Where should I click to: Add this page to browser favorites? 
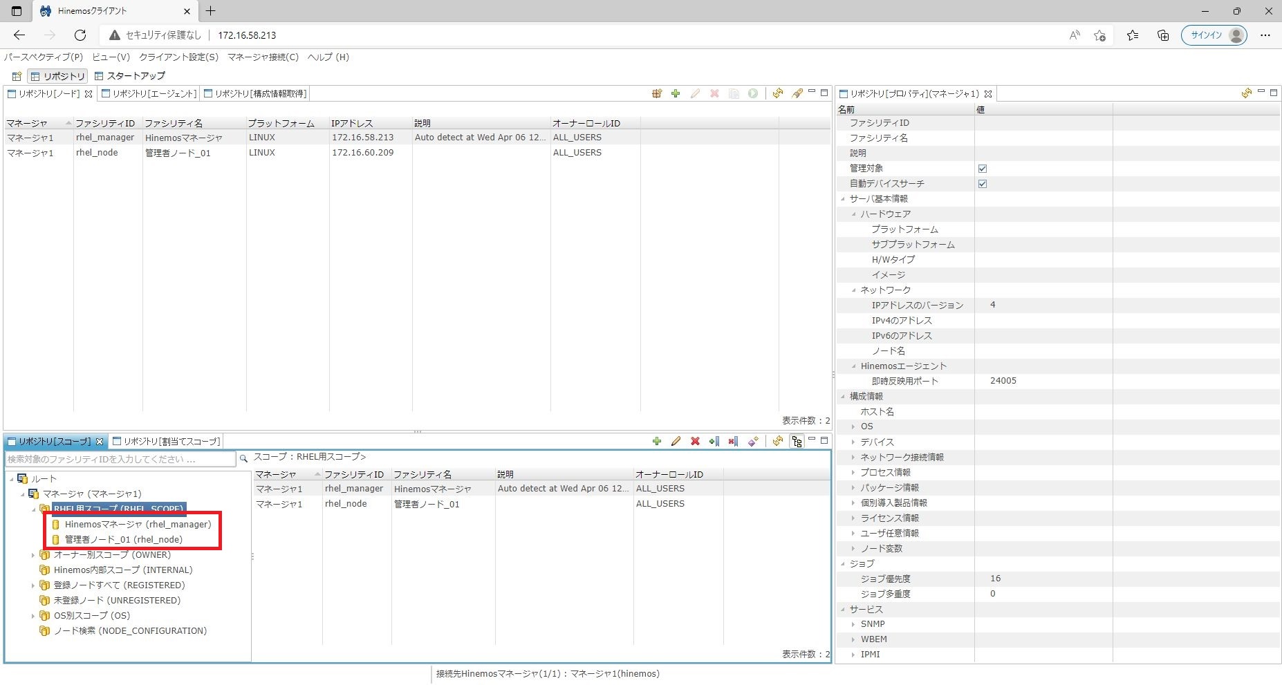(x=1100, y=35)
